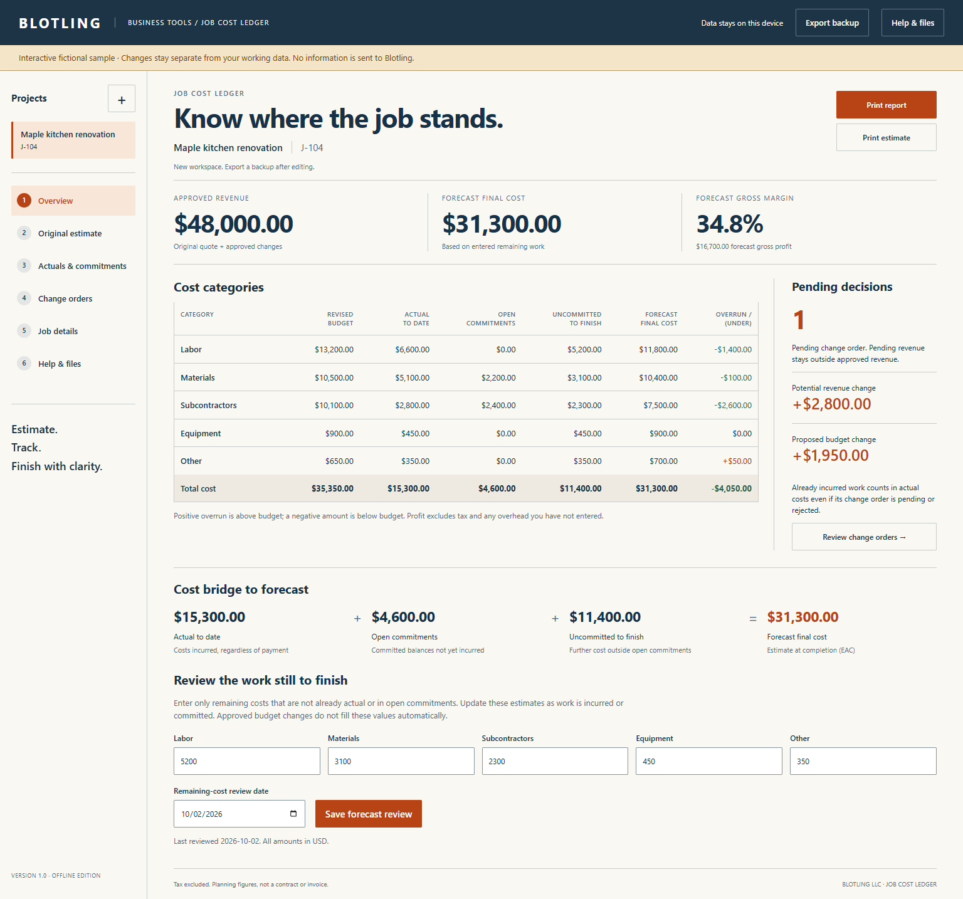Screen dimensions: 963x899
Task: Click Materials open commitments $2,200.00
Action: 498,378
